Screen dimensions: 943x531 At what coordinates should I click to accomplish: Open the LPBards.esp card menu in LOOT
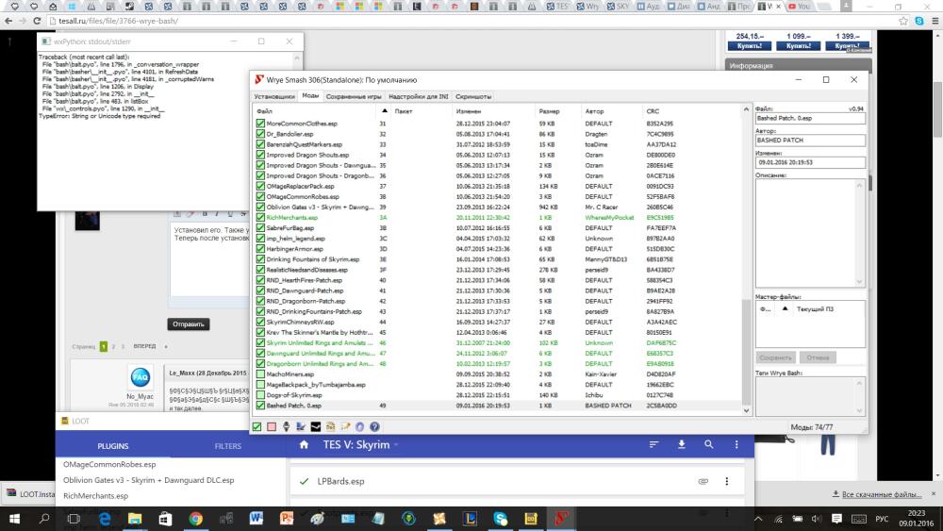726,481
